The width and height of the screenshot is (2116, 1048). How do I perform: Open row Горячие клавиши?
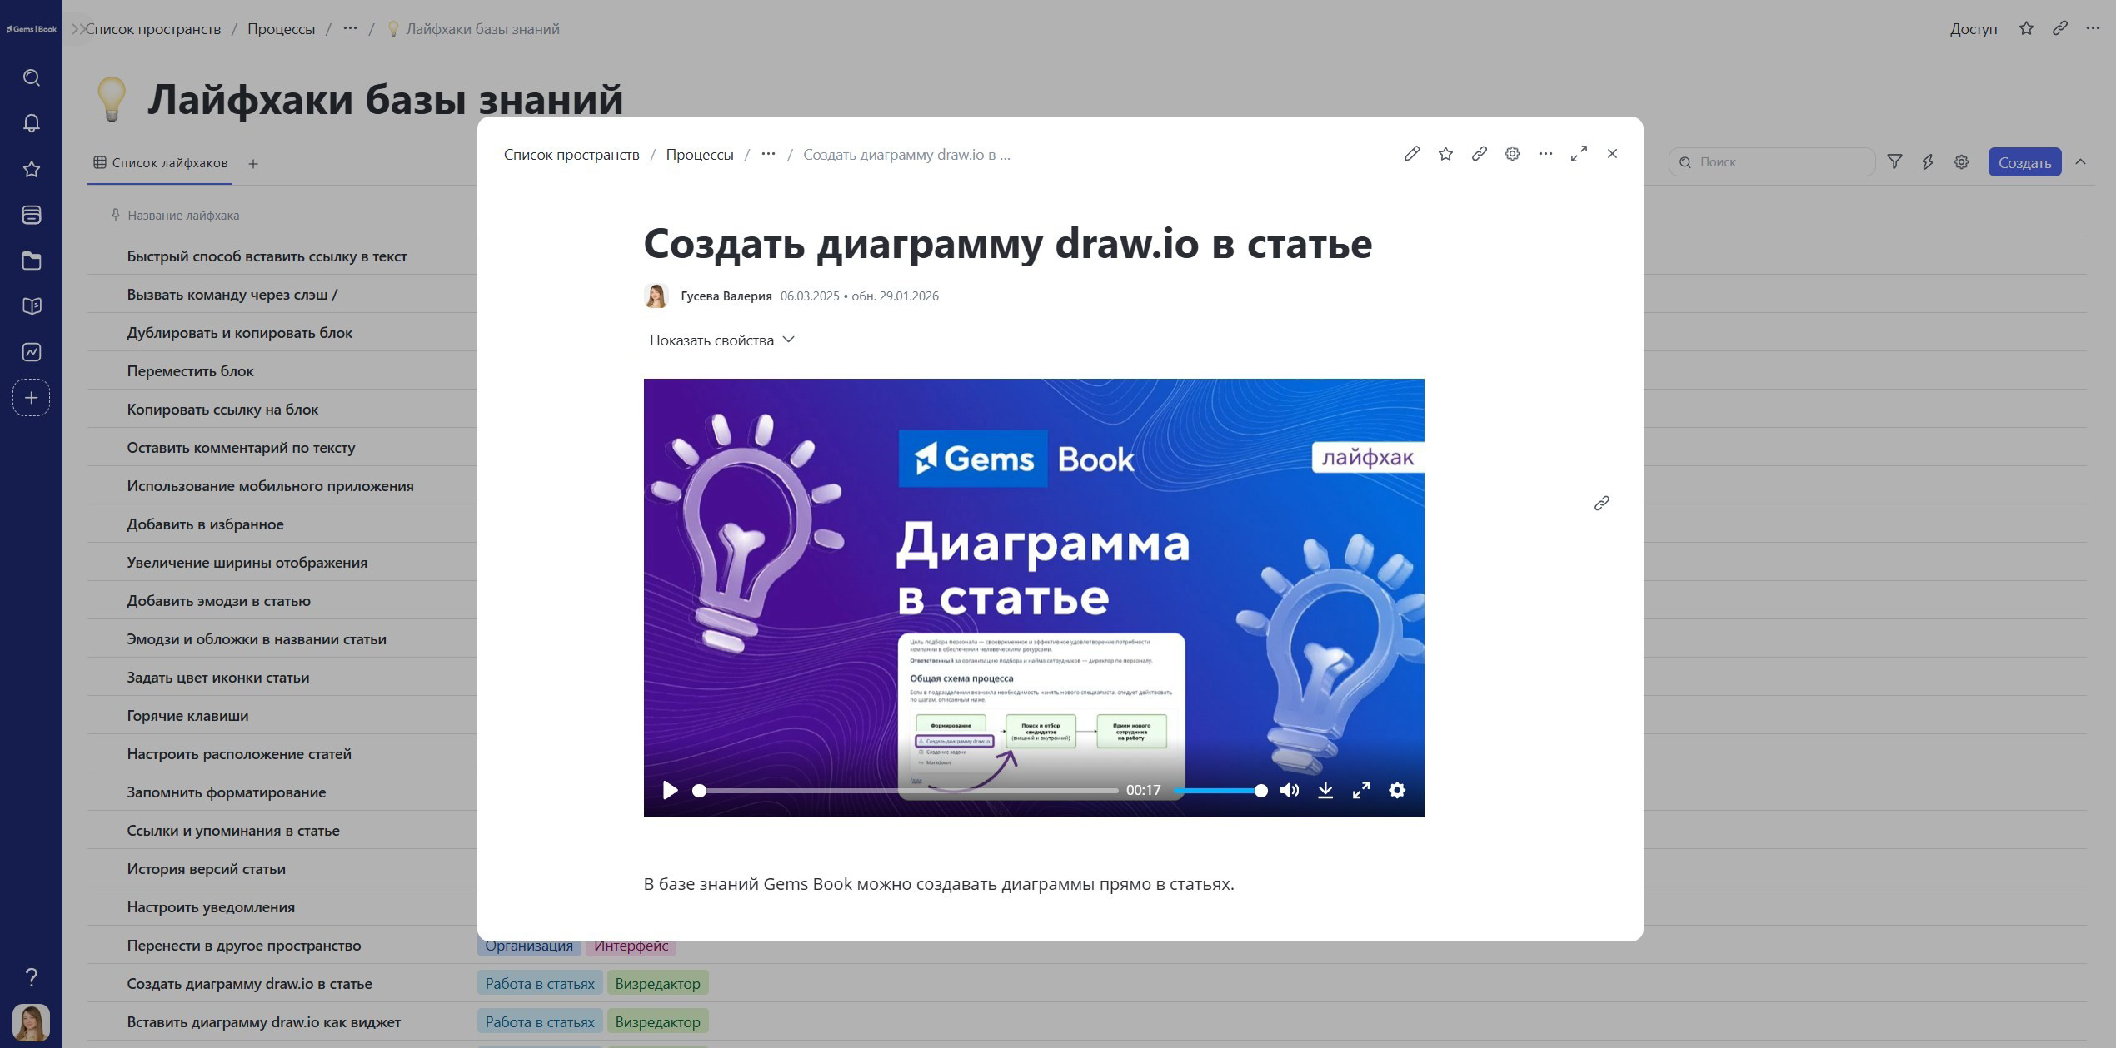click(187, 716)
